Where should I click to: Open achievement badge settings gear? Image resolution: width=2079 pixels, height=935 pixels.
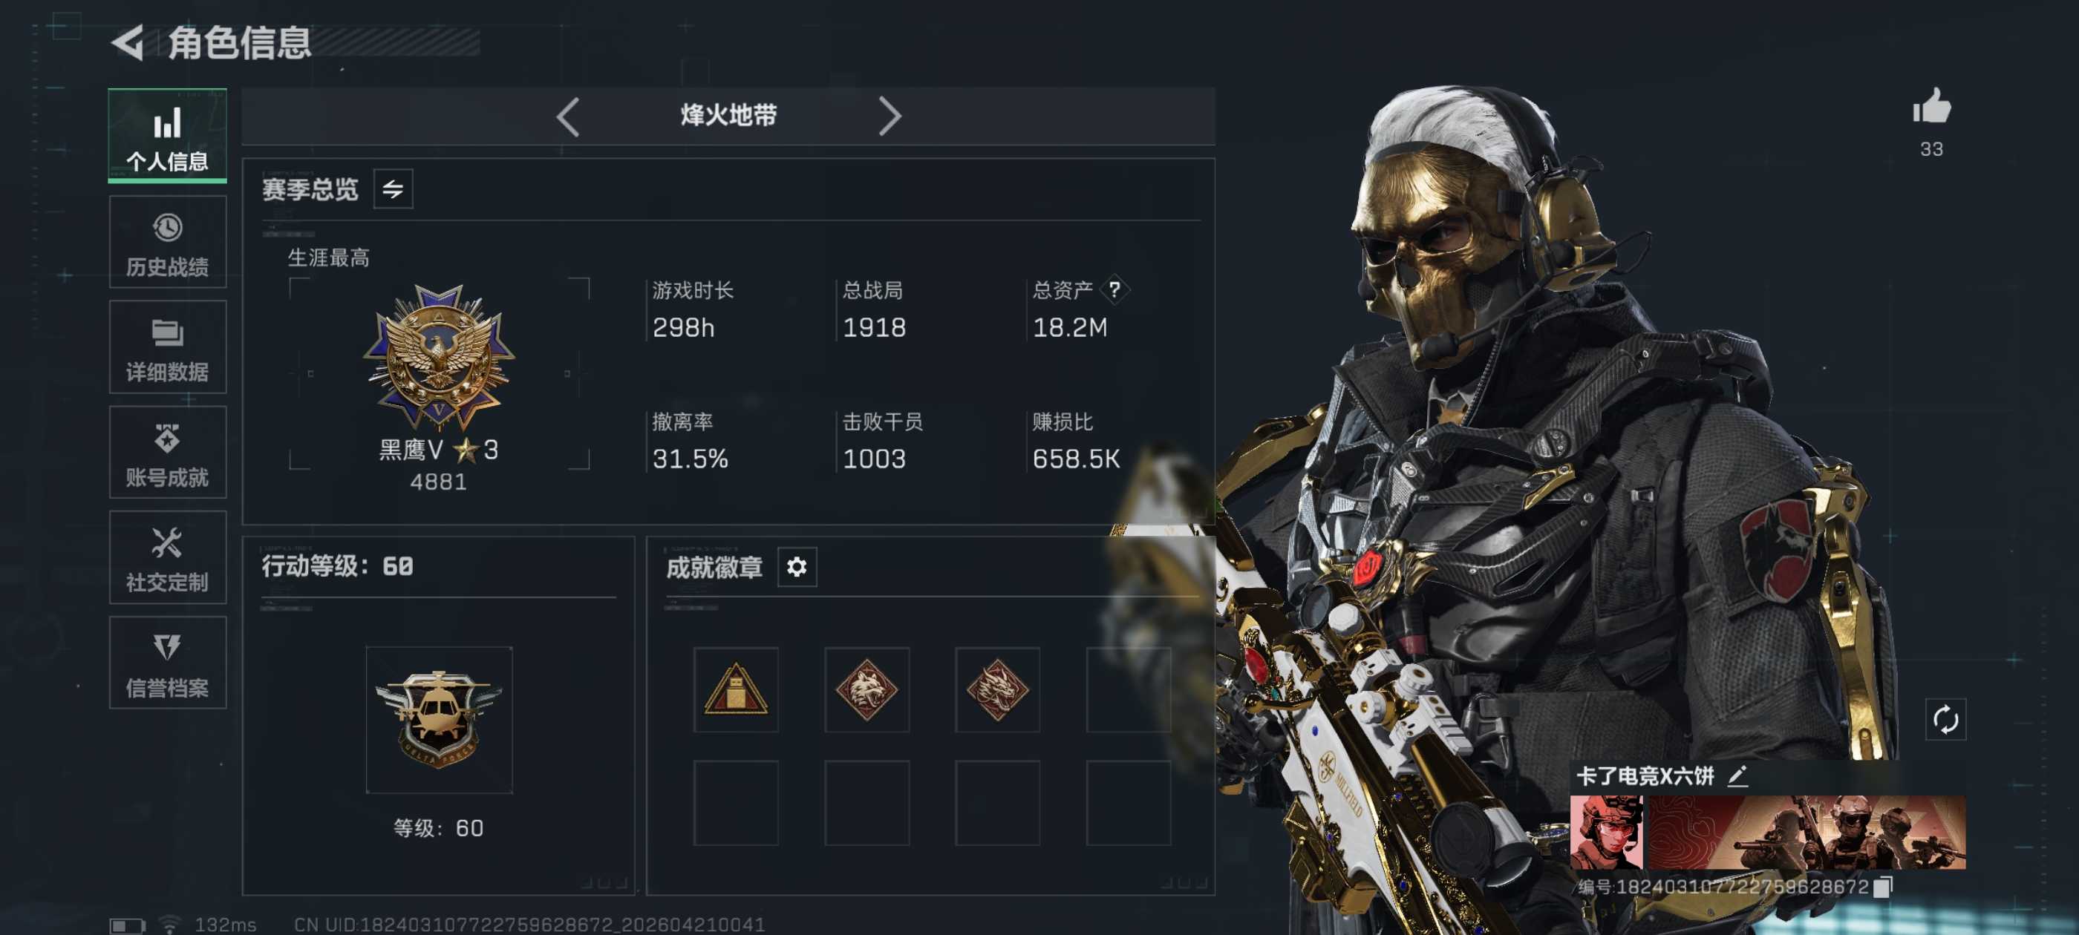(x=797, y=566)
